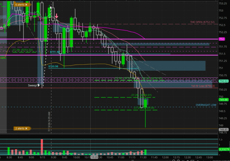230x161 pixels.
Task: Select the white up arrow on dotted trendline
Action: 51,7
